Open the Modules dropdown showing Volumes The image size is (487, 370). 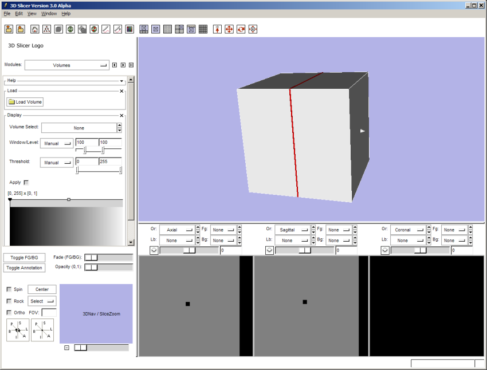(66, 65)
